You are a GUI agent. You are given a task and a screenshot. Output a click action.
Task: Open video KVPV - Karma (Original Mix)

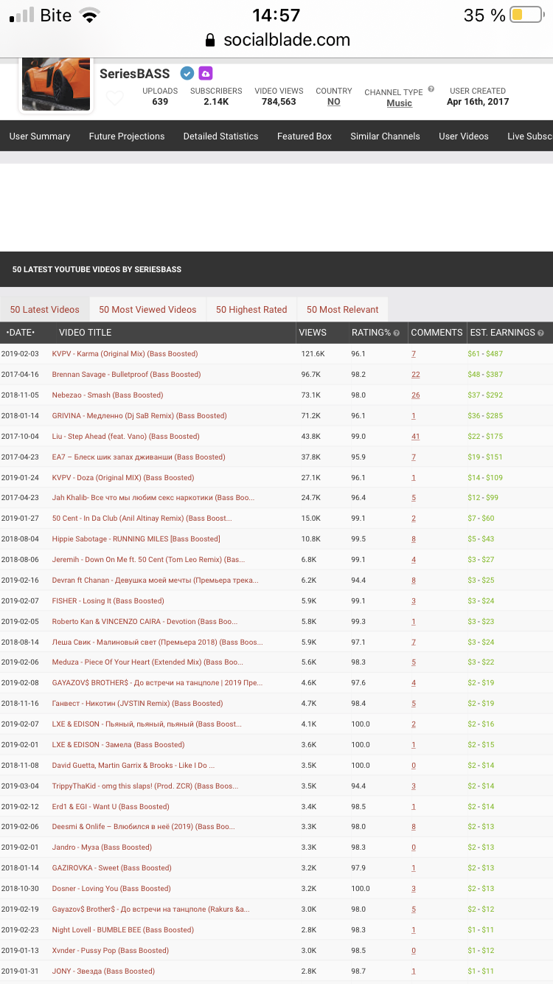pos(125,354)
